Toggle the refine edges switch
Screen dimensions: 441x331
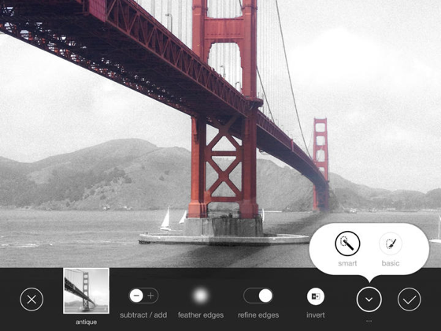point(258,296)
